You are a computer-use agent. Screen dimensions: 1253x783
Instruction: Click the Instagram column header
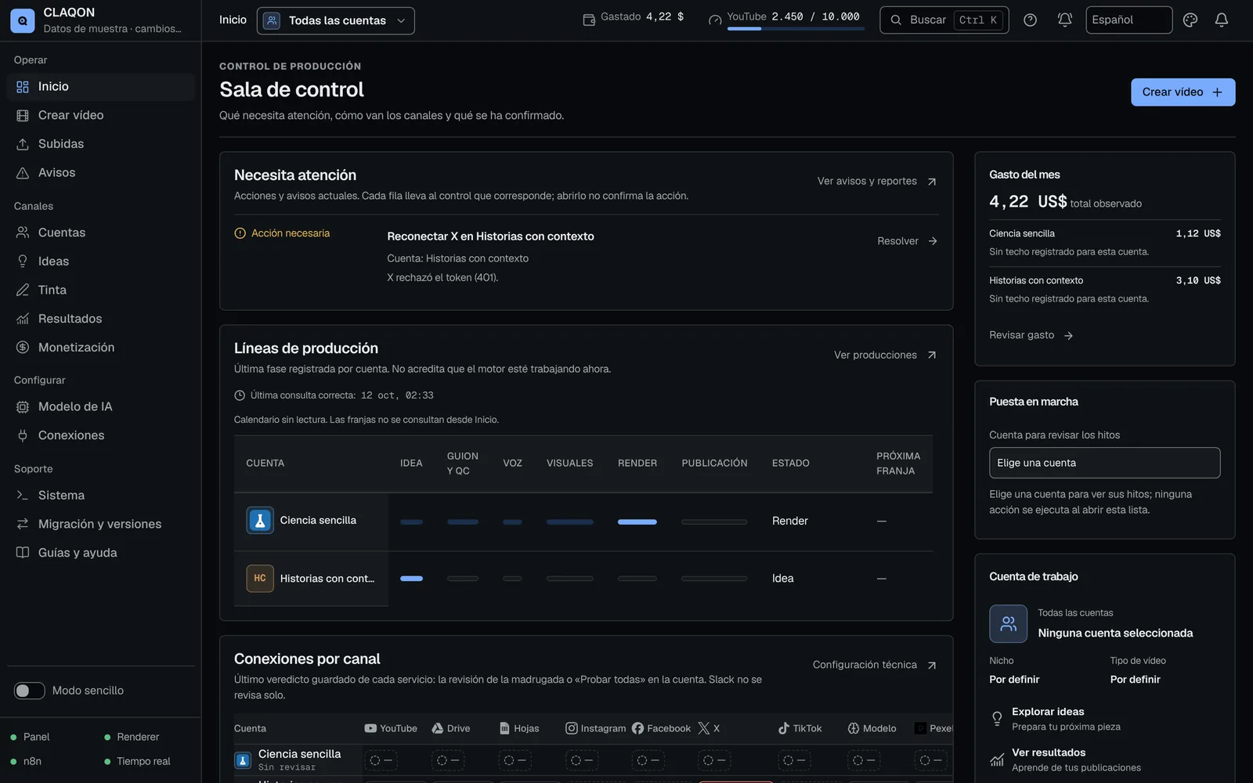pyautogui.click(x=596, y=728)
